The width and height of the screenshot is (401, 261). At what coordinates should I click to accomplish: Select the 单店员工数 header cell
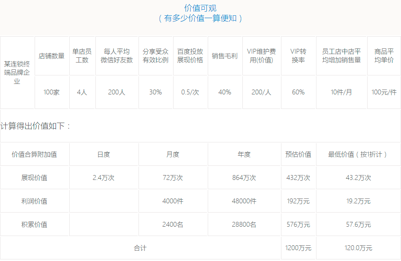point(82,56)
